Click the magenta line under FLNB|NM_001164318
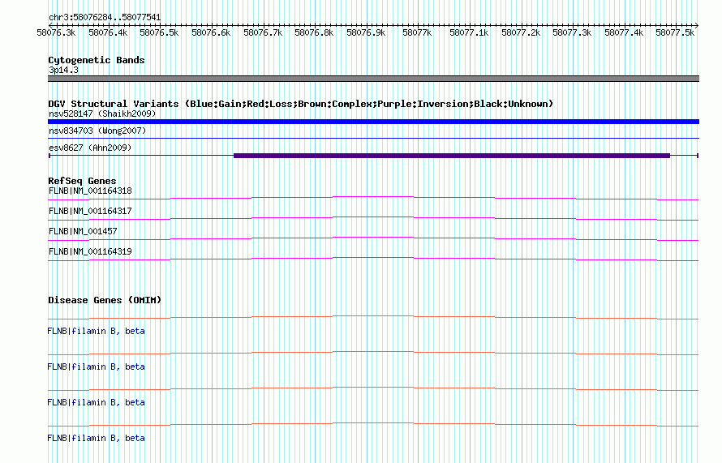The width and height of the screenshot is (722, 463). click(373, 199)
